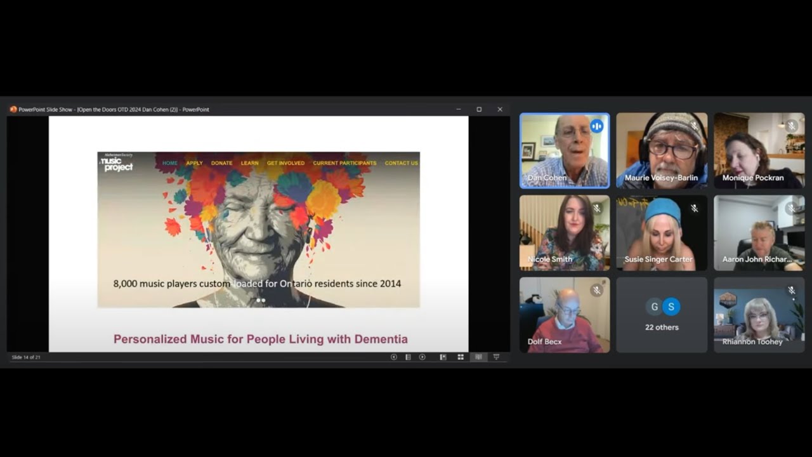Close the PowerPoint slide show window

(x=500, y=109)
